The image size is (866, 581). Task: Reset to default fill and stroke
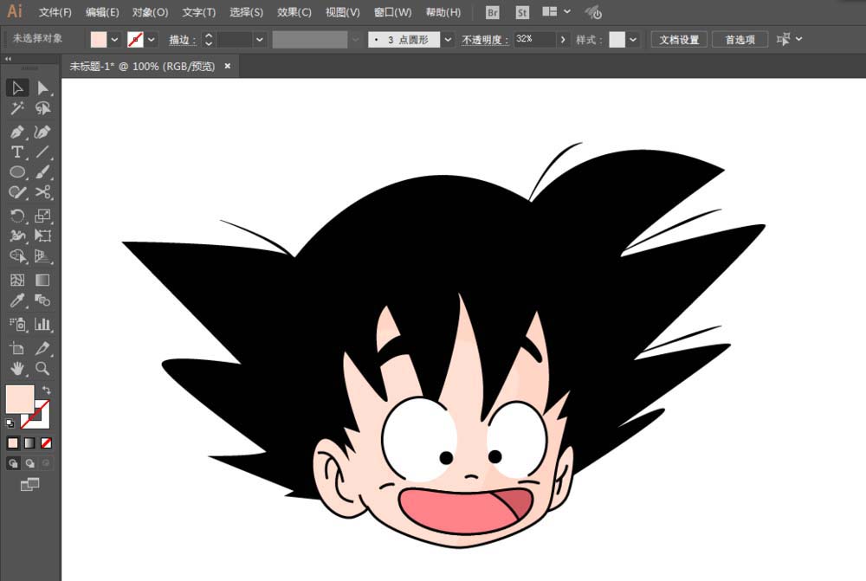coord(10,423)
